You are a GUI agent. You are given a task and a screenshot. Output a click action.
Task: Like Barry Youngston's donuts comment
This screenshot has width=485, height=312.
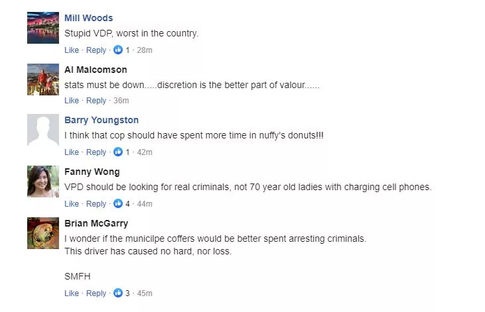coord(72,152)
